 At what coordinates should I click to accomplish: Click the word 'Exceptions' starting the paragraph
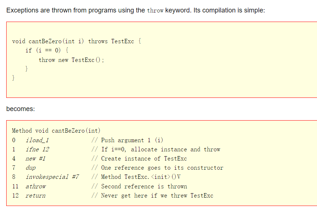coord(21,10)
